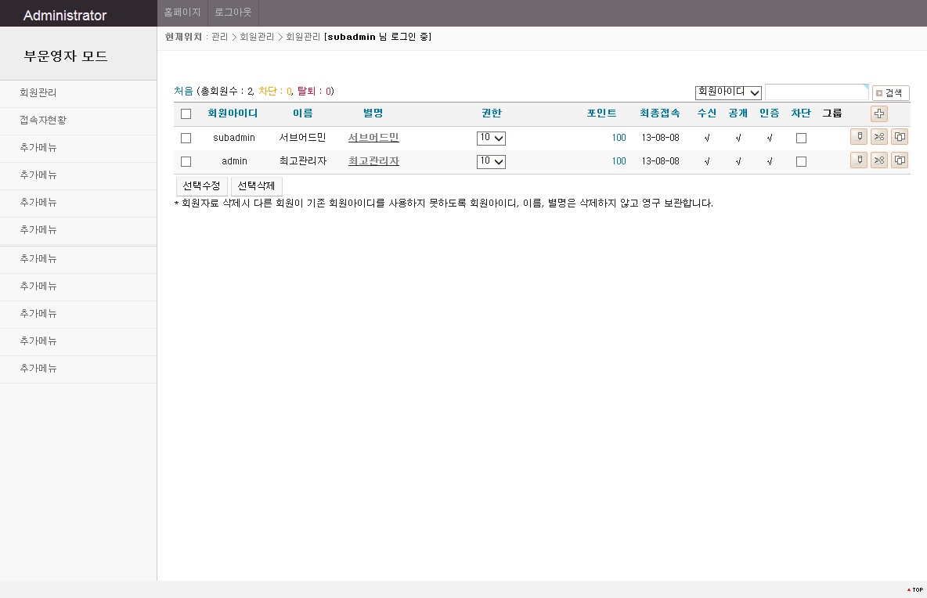Click the copy group icon for subadmin

click(x=900, y=137)
